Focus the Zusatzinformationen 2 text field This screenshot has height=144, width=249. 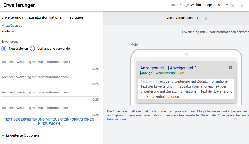[50, 77]
